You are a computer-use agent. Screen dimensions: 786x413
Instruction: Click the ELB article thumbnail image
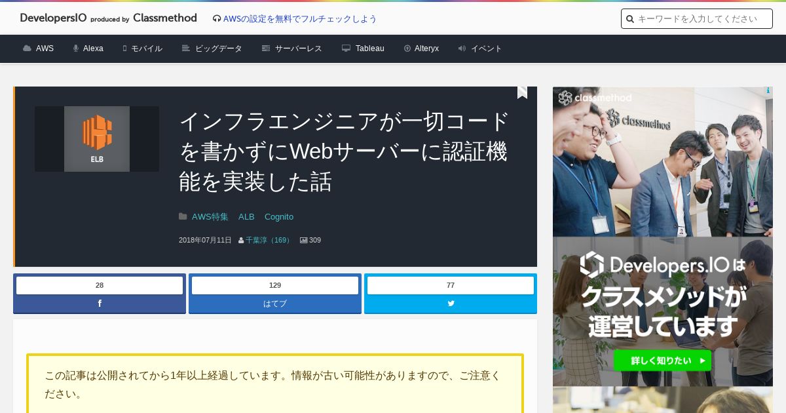(97, 139)
